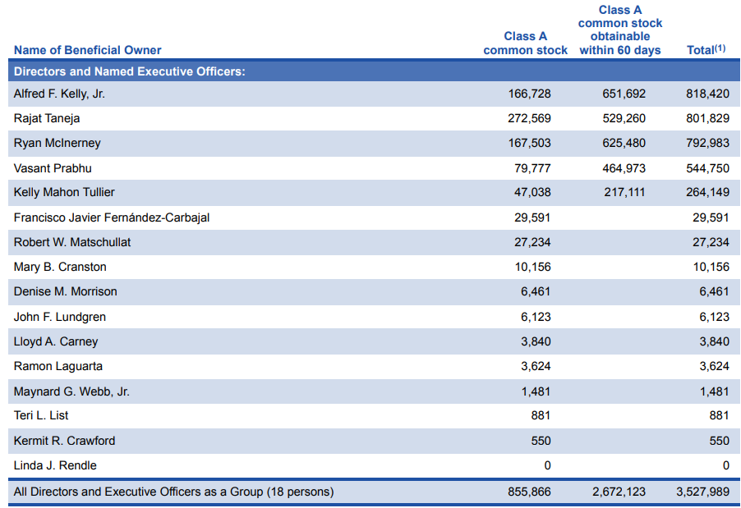The height and width of the screenshot is (508, 741).
Task: Click total 6,461 in Denise Morrison row
Action: pyautogui.click(x=714, y=291)
